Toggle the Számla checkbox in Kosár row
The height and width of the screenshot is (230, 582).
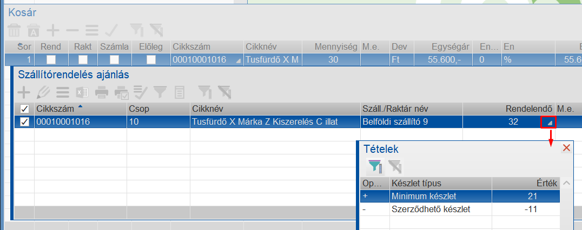pos(114,59)
